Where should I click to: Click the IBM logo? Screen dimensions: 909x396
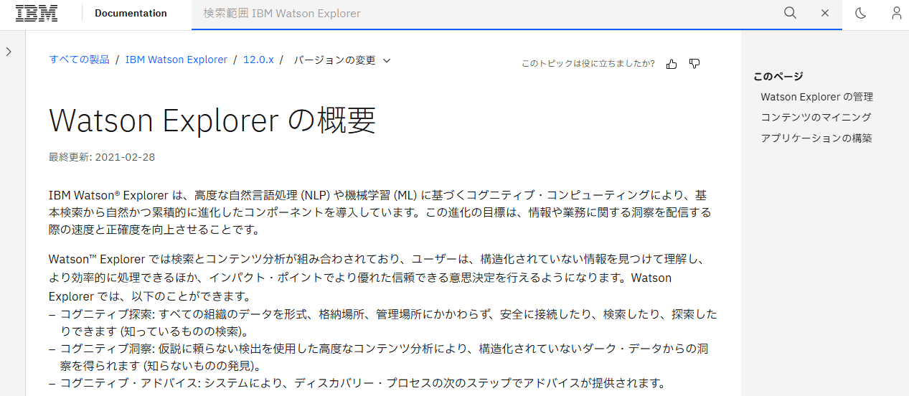coord(37,13)
